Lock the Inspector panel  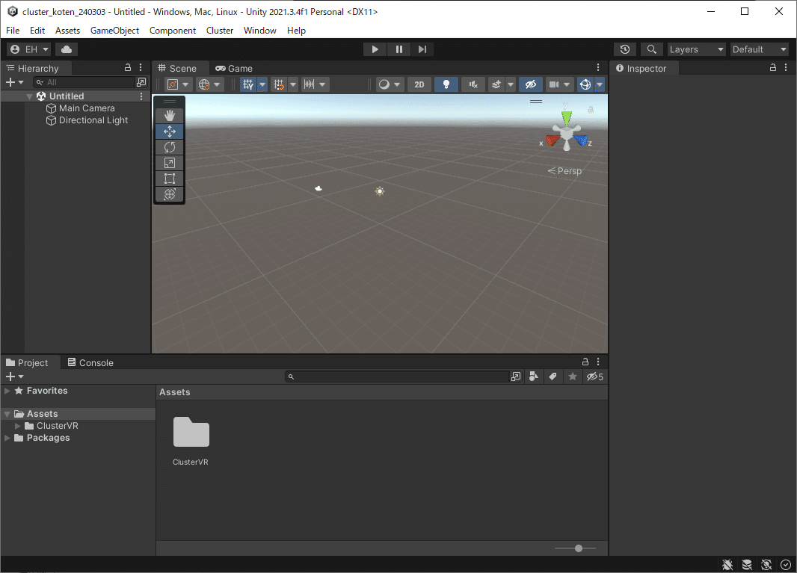(x=772, y=67)
